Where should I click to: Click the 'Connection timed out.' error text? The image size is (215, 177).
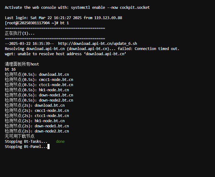click(x=157, y=49)
